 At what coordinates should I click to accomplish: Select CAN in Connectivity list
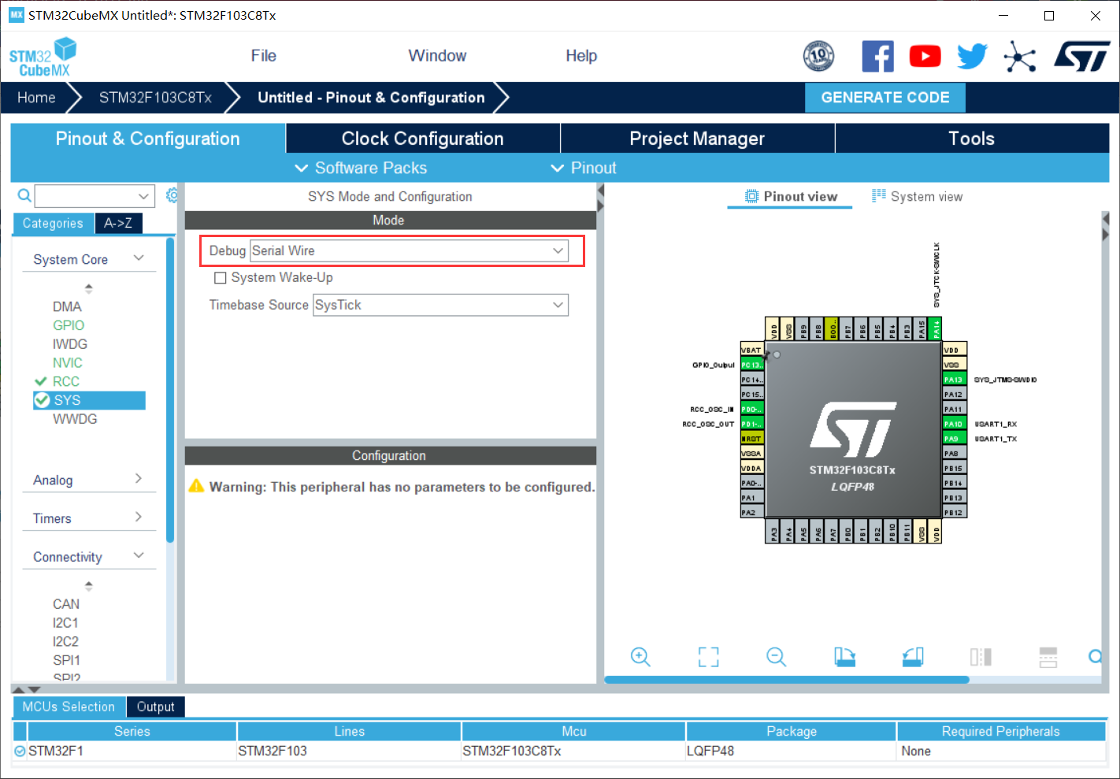66,604
